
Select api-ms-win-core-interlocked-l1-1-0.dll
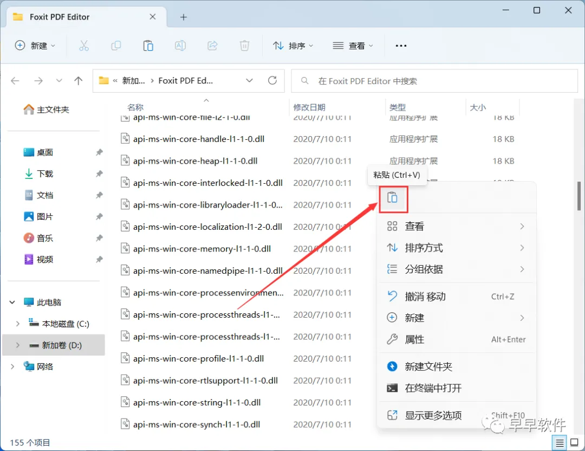click(x=208, y=183)
